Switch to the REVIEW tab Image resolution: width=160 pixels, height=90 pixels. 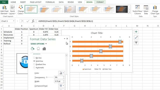[70, 2]
